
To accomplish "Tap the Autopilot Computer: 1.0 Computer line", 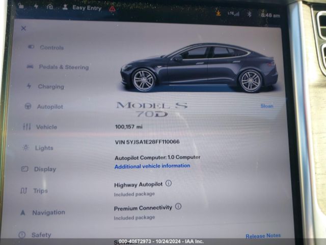I will (157, 157).
